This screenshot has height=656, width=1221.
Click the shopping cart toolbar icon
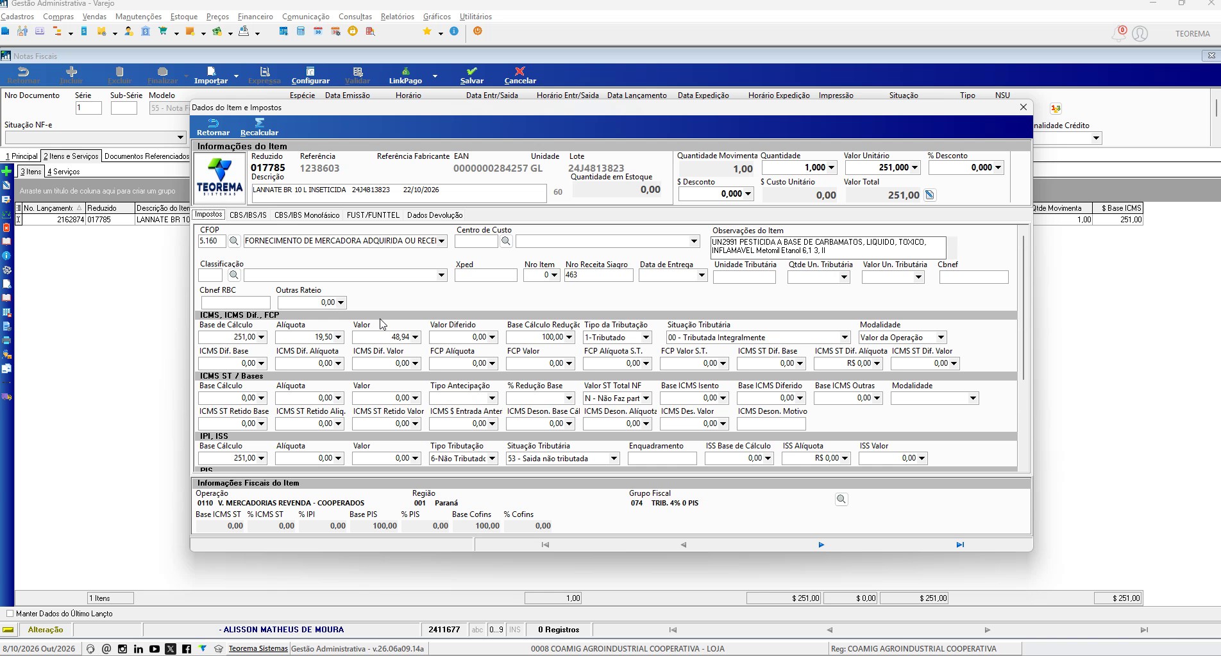tap(163, 31)
